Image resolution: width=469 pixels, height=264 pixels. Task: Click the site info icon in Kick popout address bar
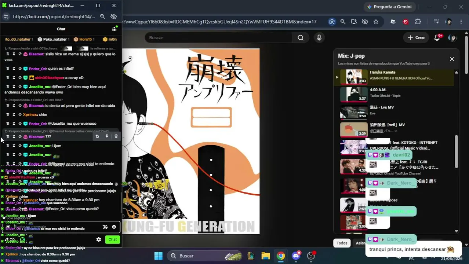(x=6, y=16)
